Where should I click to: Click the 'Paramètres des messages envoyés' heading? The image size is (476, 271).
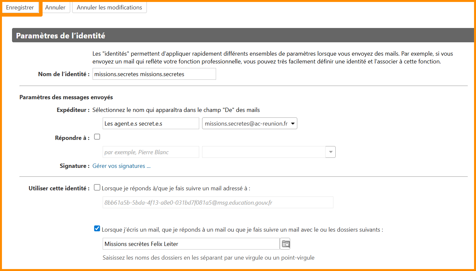coord(66,97)
